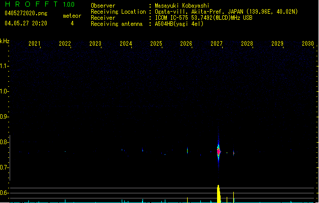
Task: Click the 1.1 kHz frequency label
Action: click(5, 66)
